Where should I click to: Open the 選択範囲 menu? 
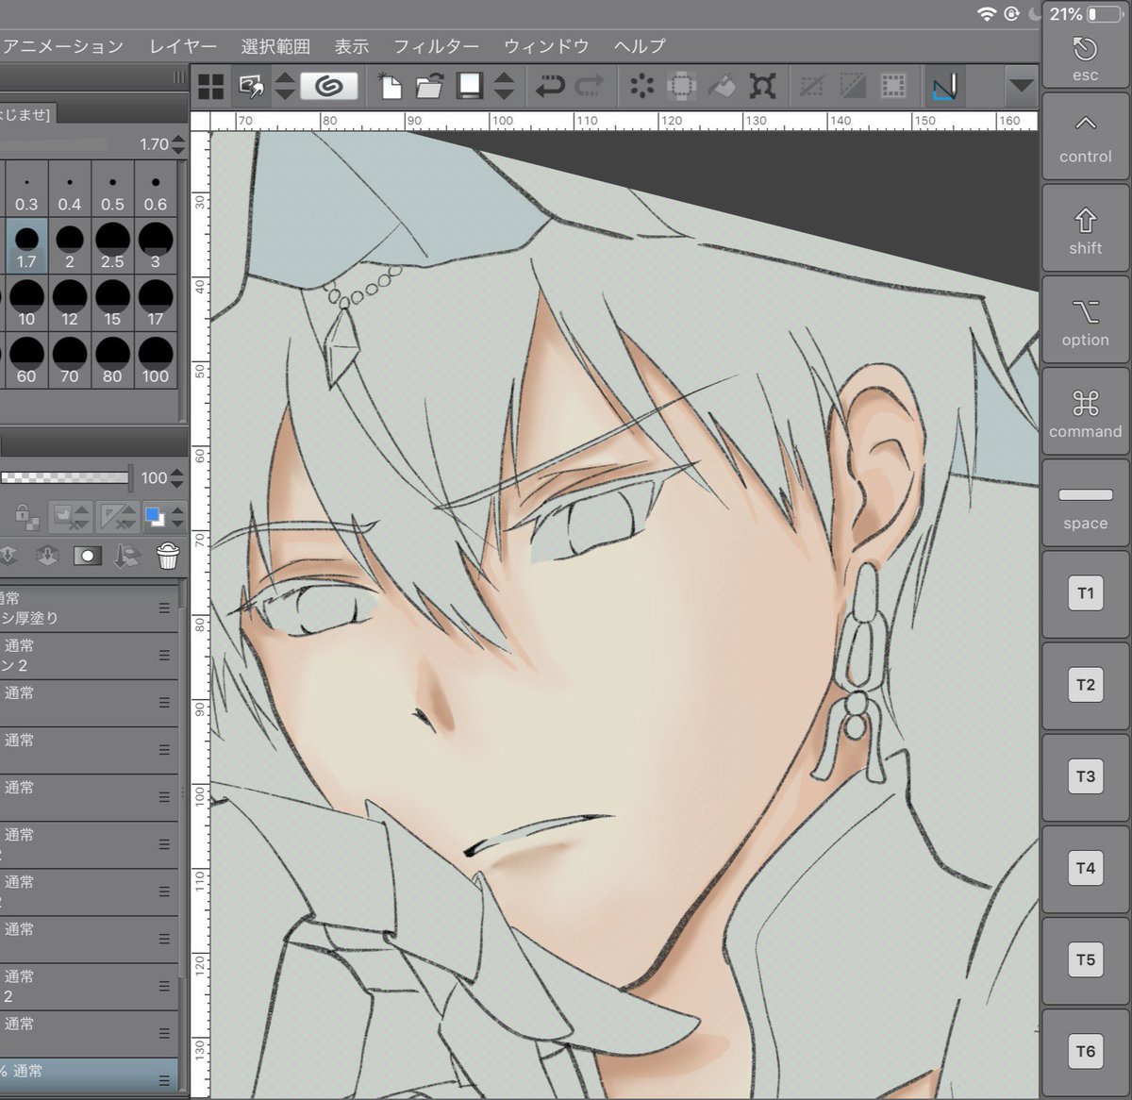pos(275,45)
